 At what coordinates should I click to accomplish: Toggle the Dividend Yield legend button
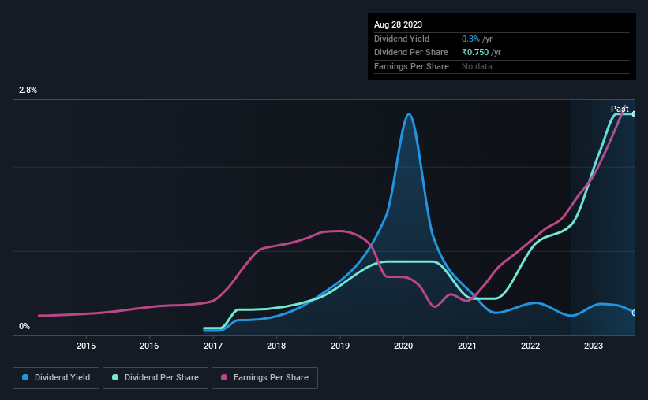(56, 378)
